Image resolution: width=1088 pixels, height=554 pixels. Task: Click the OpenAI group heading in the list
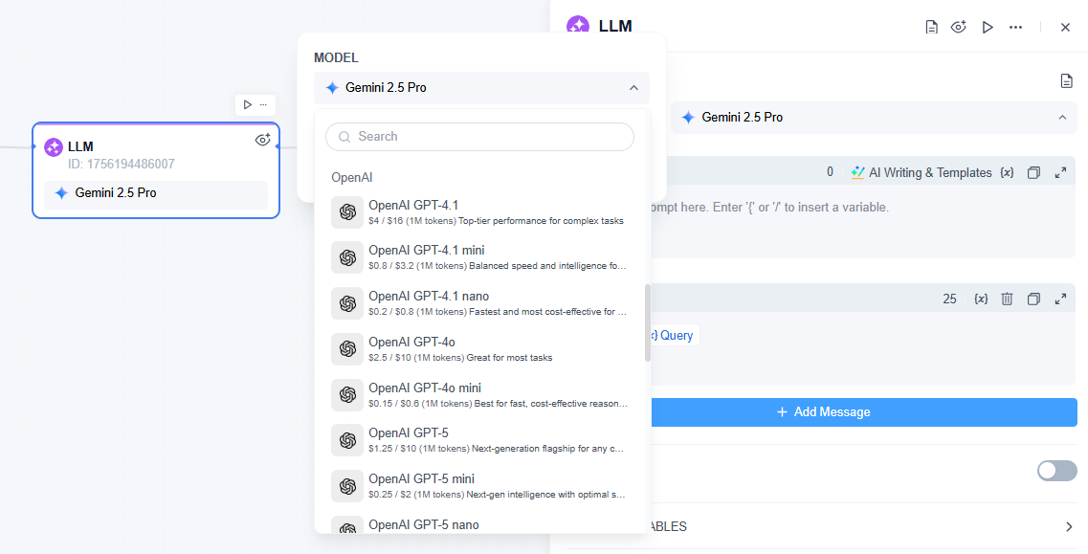[x=352, y=177]
